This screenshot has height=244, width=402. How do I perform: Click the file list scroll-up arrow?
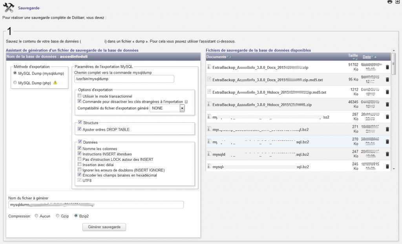pos(394,51)
